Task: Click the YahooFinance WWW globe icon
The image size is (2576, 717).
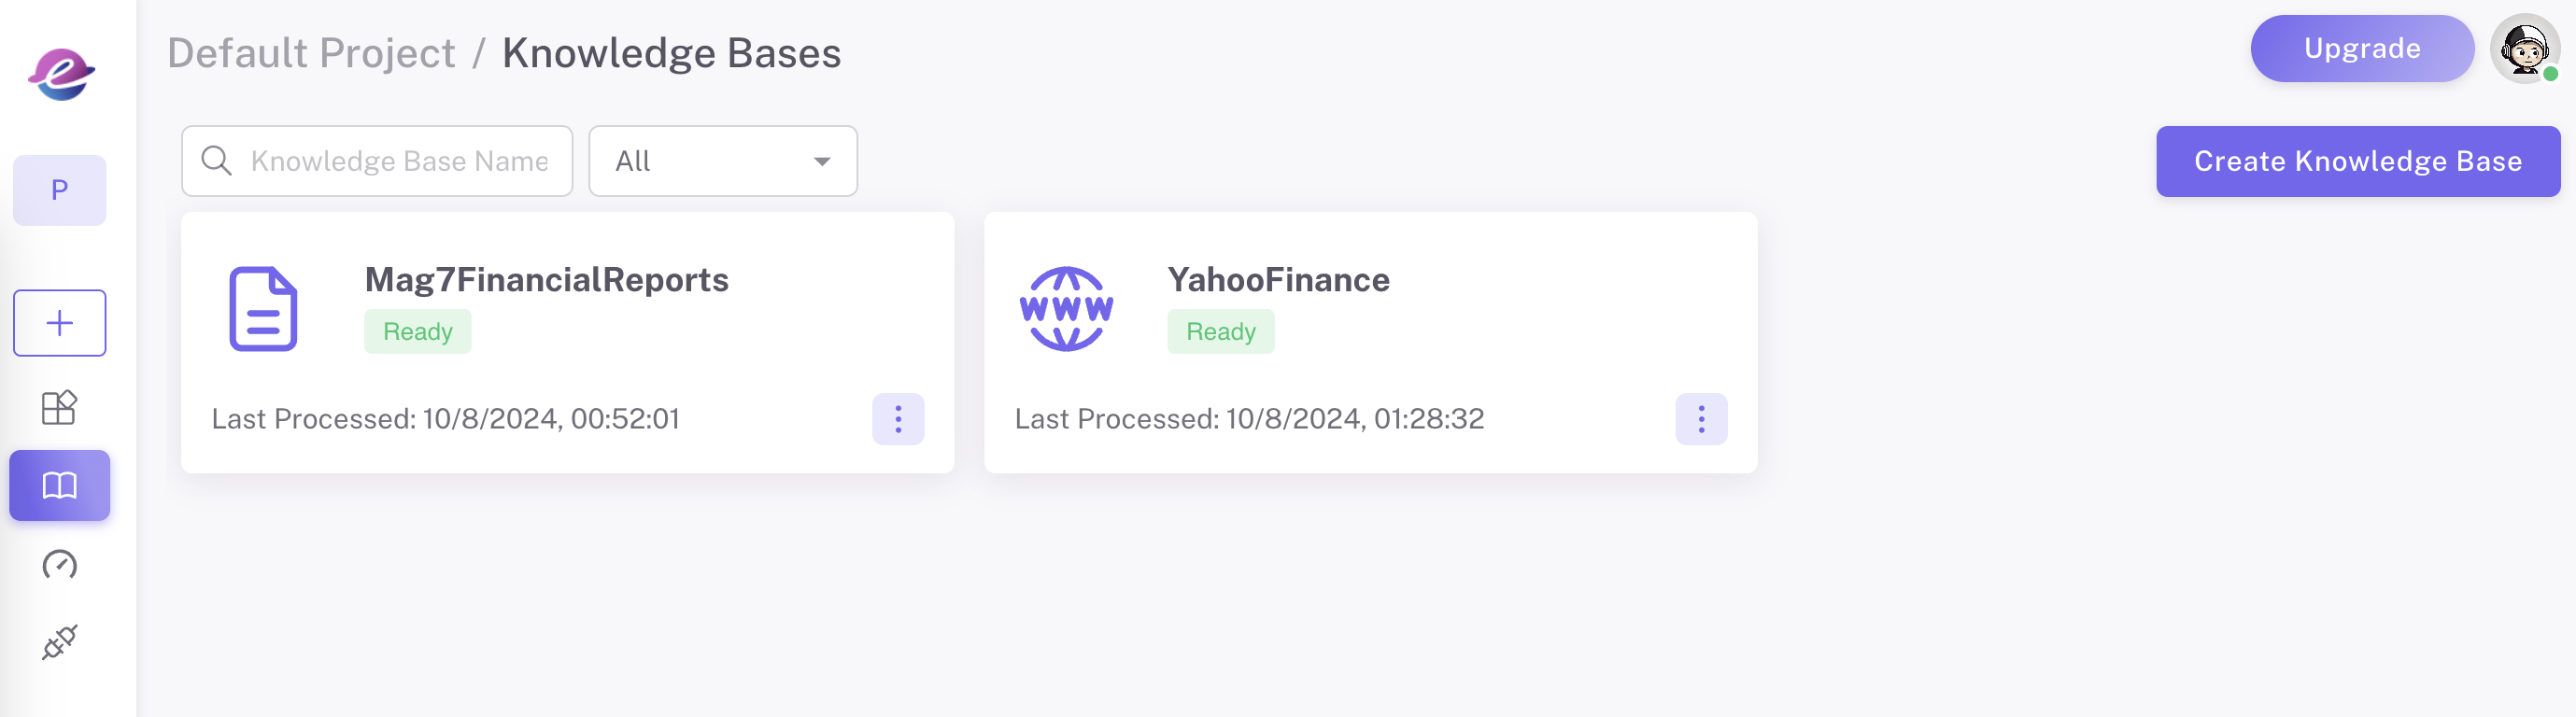Action: coord(1066,309)
